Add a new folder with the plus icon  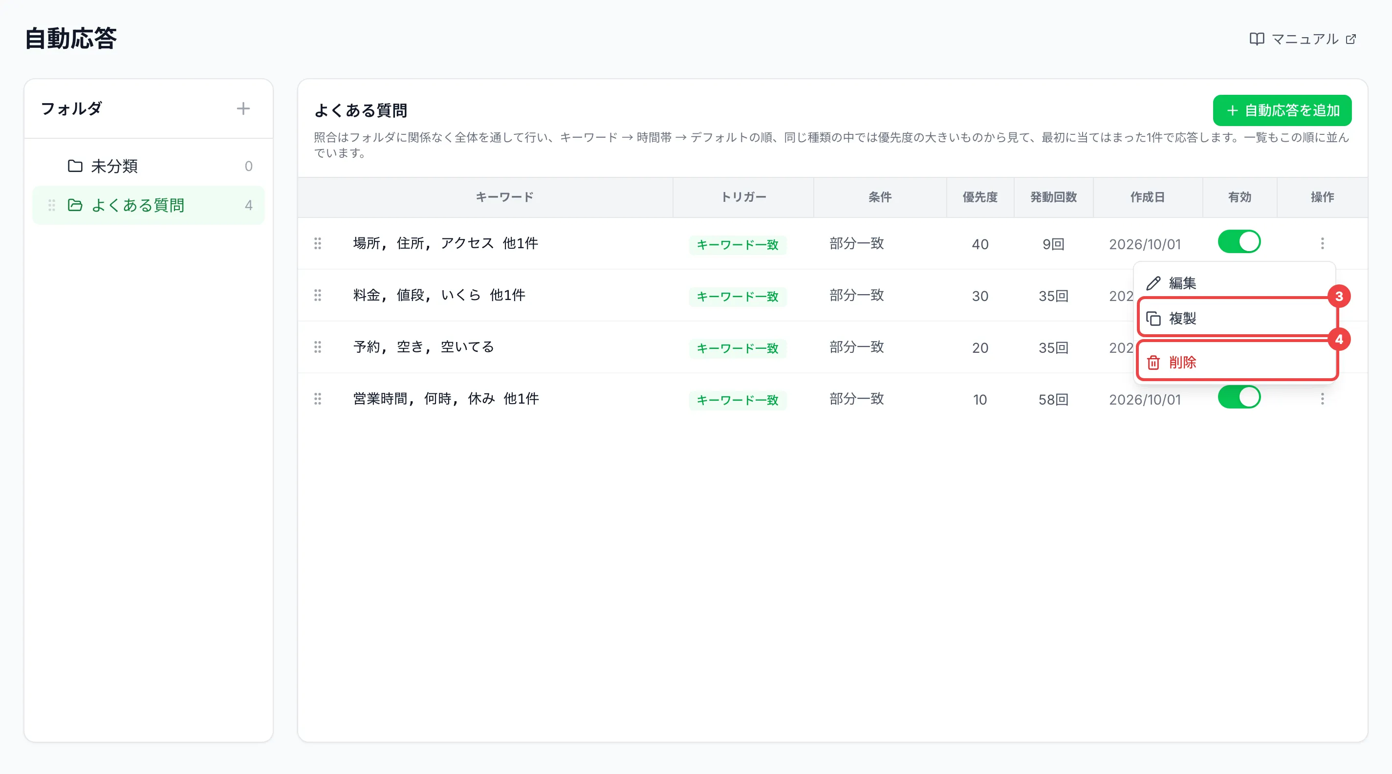[x=243, y=108]
